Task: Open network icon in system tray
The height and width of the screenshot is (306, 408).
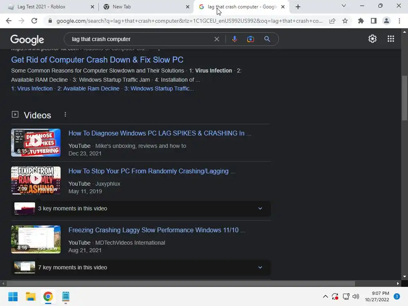Action: click(346, 296)
